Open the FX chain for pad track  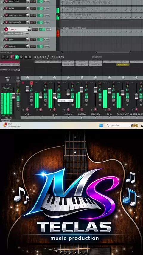pyautogui.click(x=39, y=39)
